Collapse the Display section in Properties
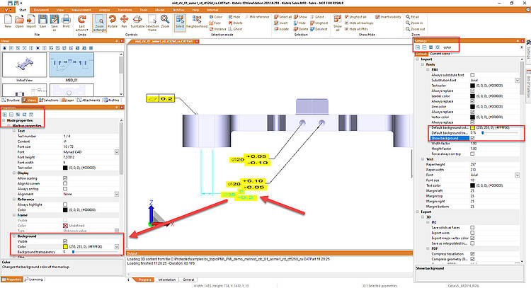This screenshot has width=531, height=288. 14,173
